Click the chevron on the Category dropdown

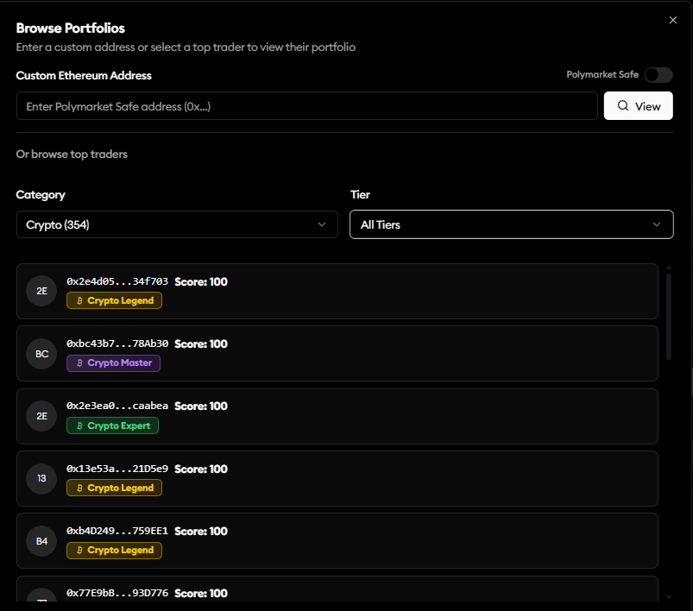(x=322, y=224)
